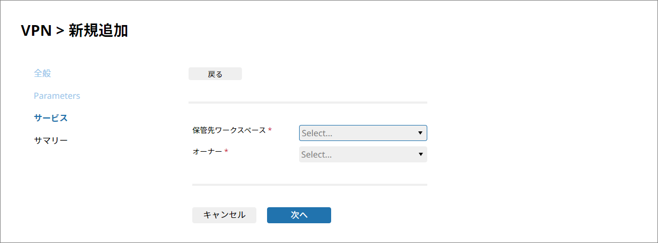Click the divider line above キャンセル button
This screenshot has width=658, height=243.
pyautogui.click(x=310, y=185)
